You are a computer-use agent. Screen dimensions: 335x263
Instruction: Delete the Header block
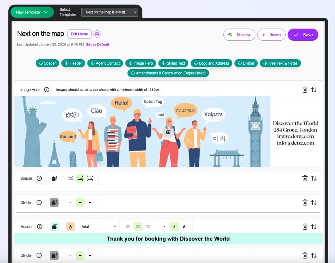coord(305,227)
